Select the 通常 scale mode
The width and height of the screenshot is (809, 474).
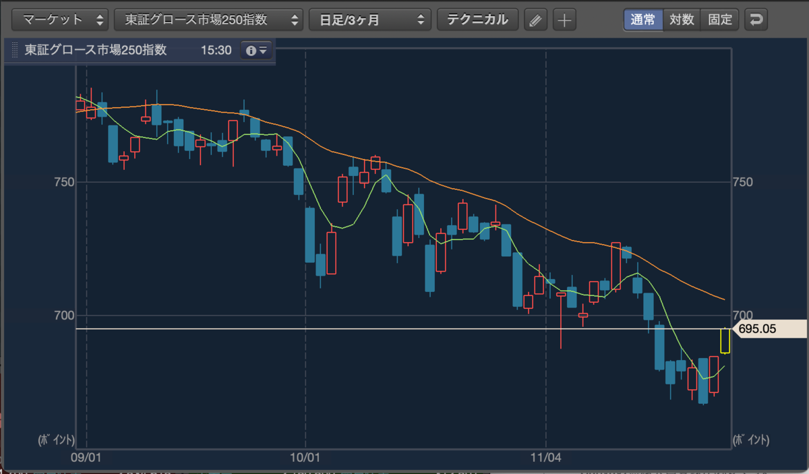point(643,20)
